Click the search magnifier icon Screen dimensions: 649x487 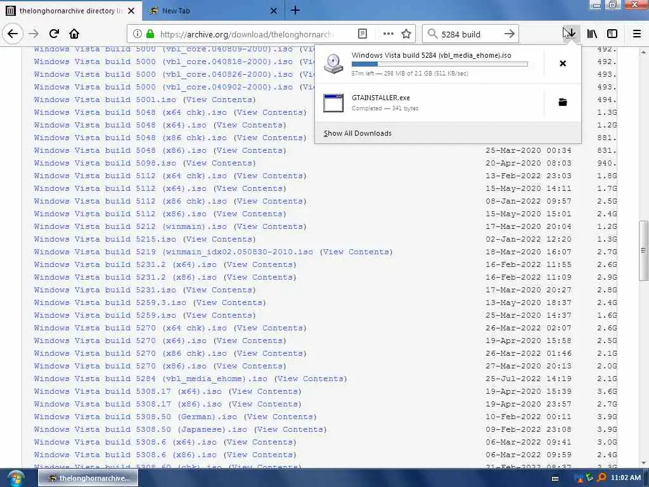[x=432, y=34]
